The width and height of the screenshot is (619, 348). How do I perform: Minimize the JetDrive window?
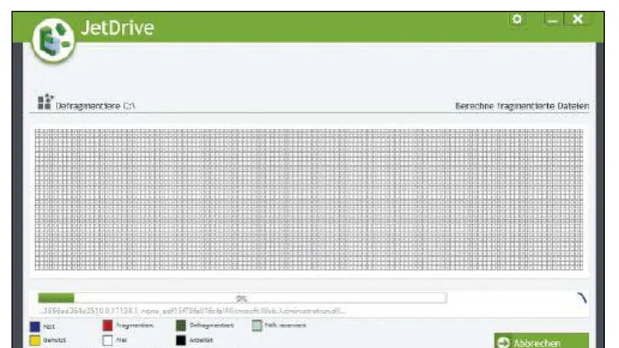click(553, 19)
